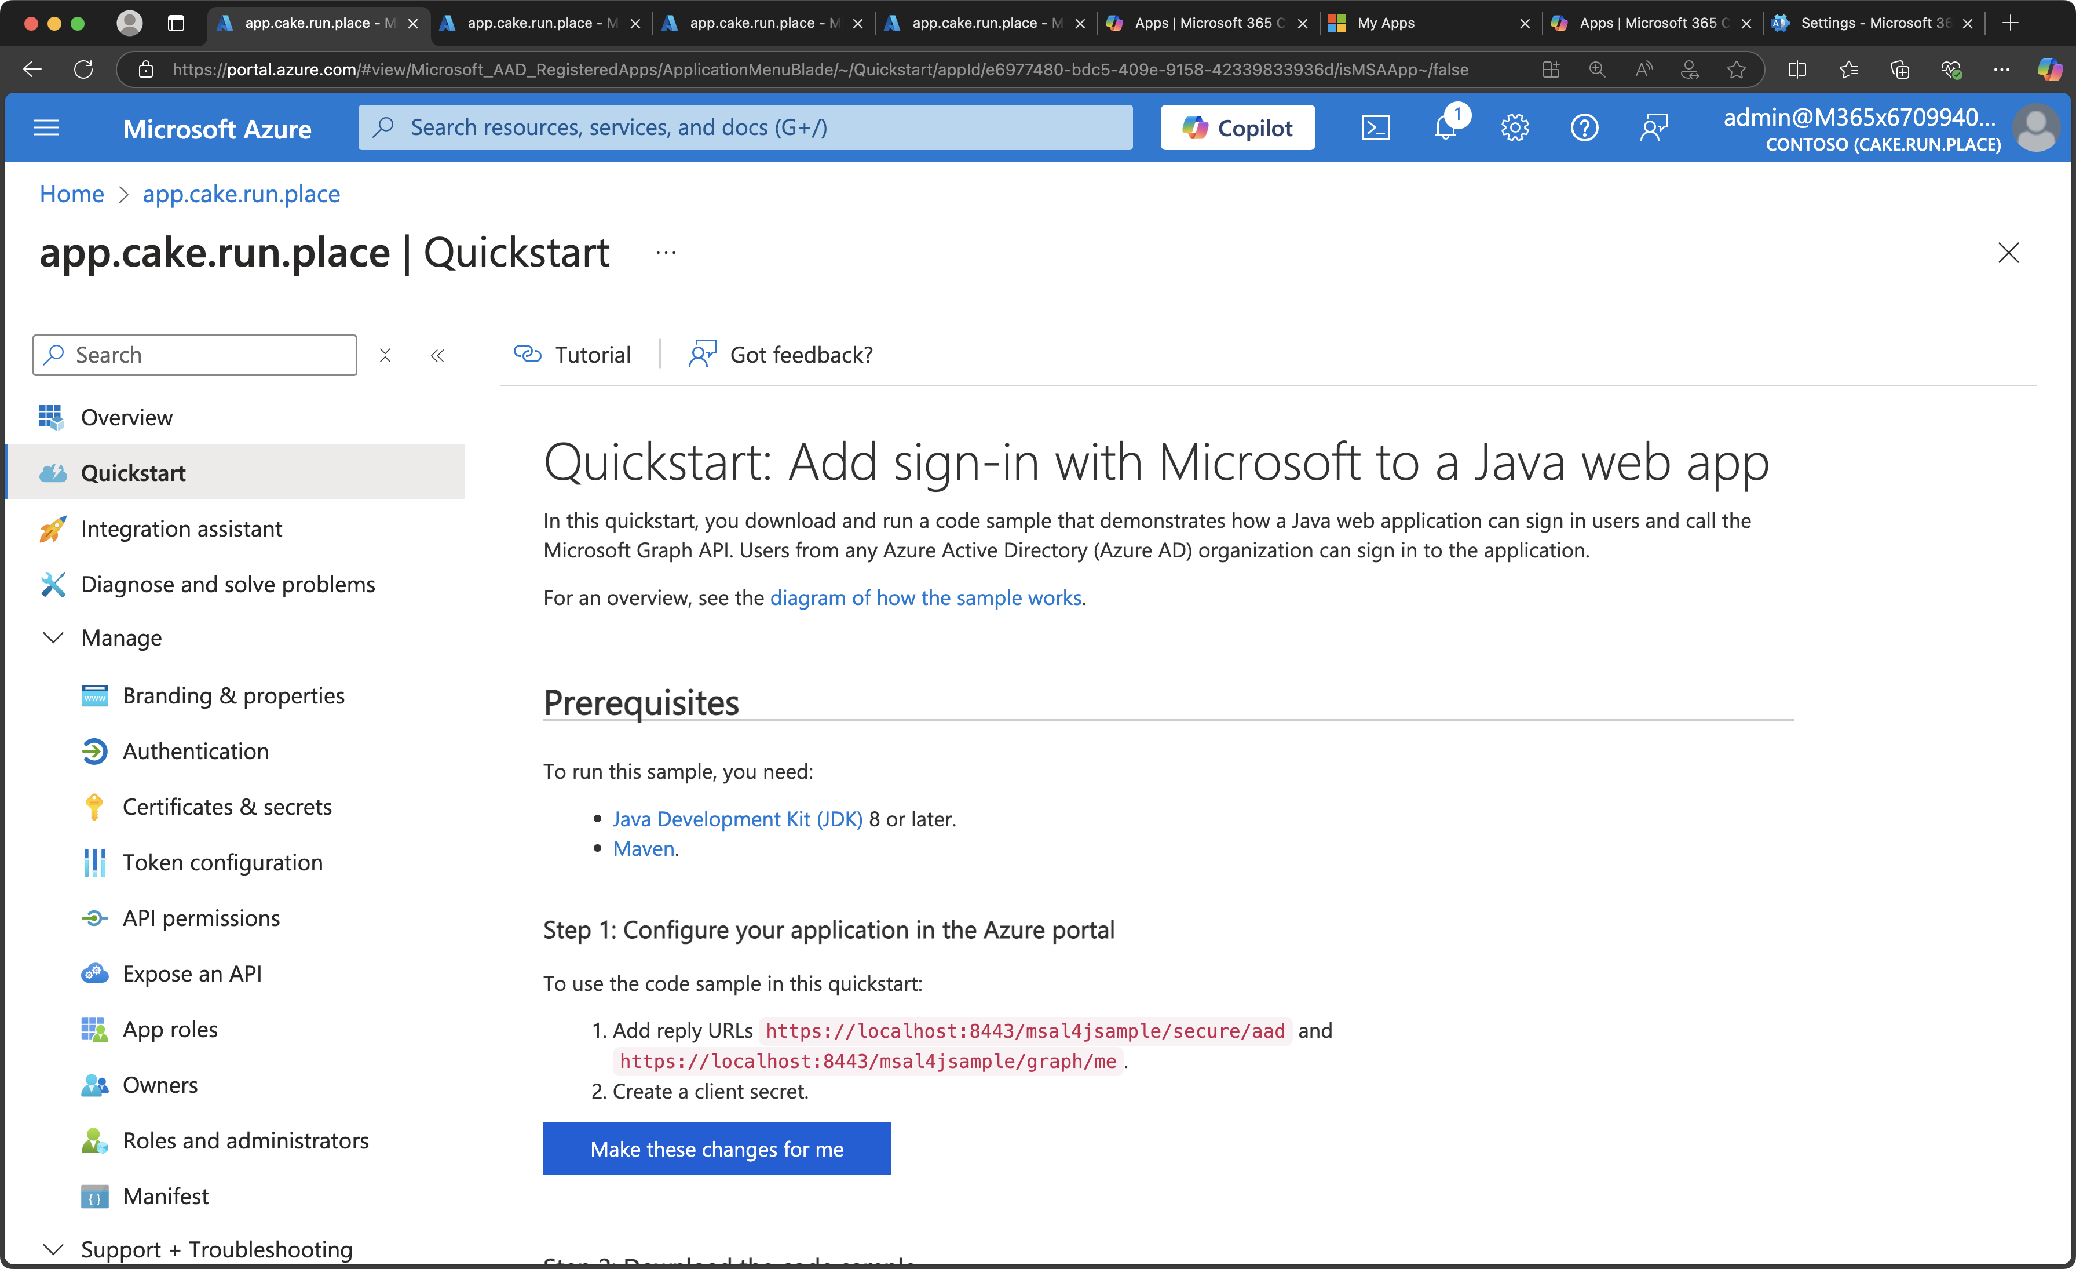Open Certificates & secrets page
The width and height of the screenshot is (2076, 1269).
(x=226, y=807)
